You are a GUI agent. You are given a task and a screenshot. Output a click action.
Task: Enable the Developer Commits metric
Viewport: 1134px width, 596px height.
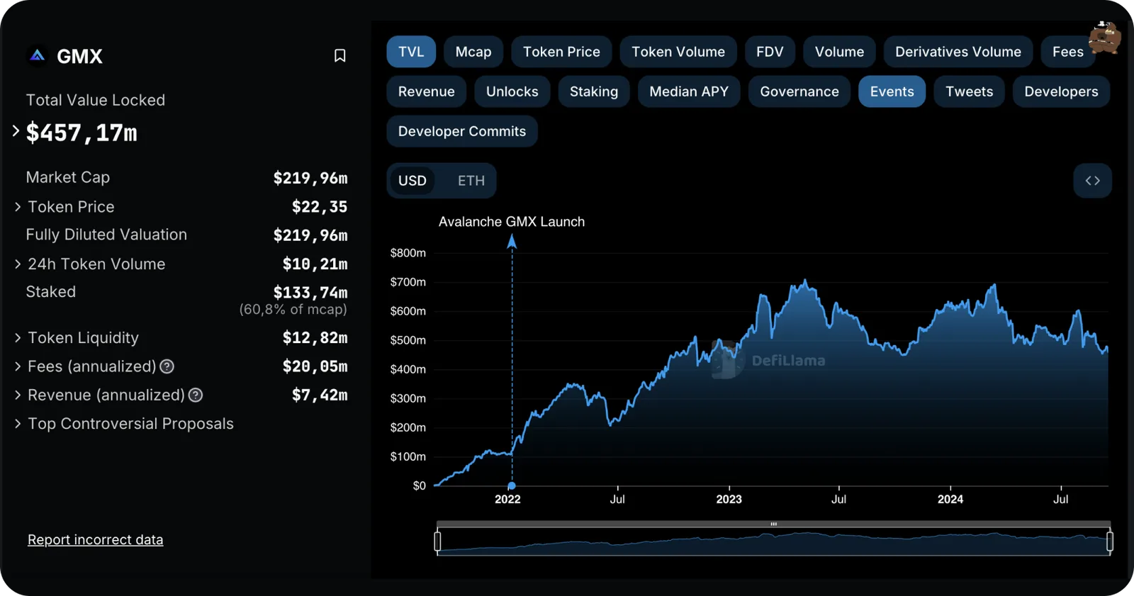tap(462, 131)
